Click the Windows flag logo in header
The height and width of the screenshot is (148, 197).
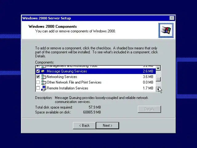tap(166, 30)
